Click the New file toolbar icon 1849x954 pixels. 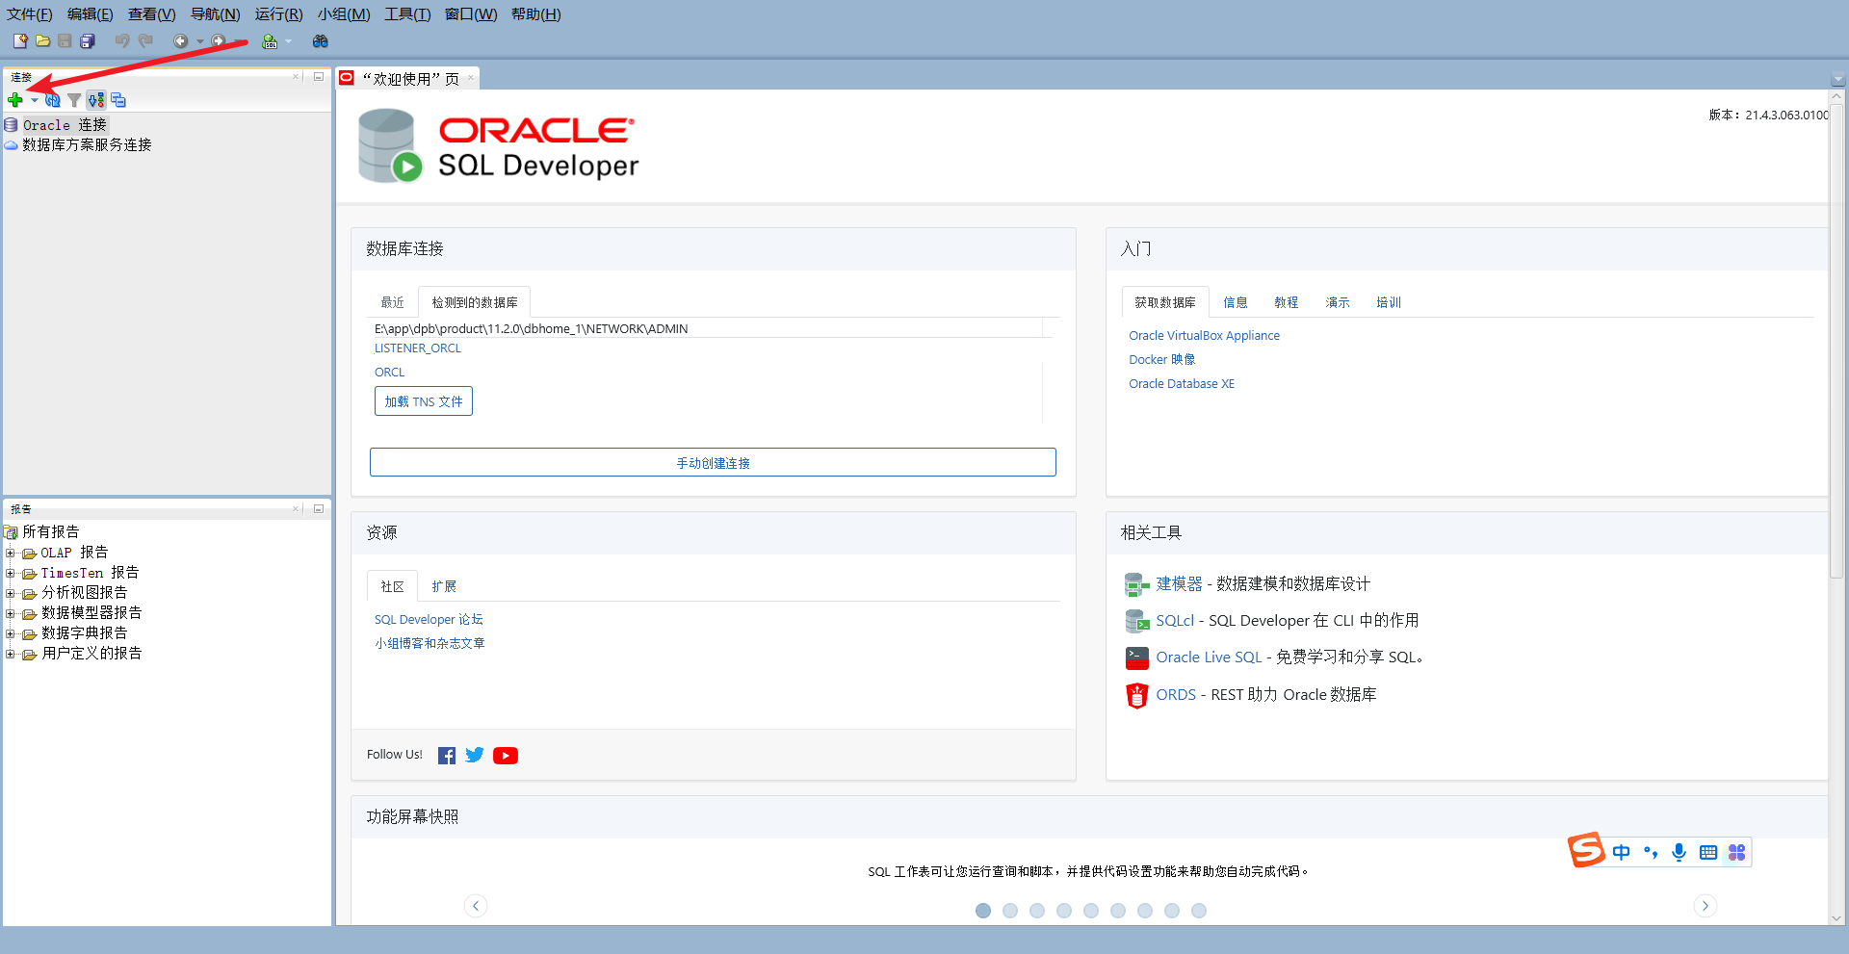click(20, 41)
